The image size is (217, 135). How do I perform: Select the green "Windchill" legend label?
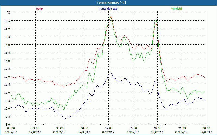[x=177, y=9]
